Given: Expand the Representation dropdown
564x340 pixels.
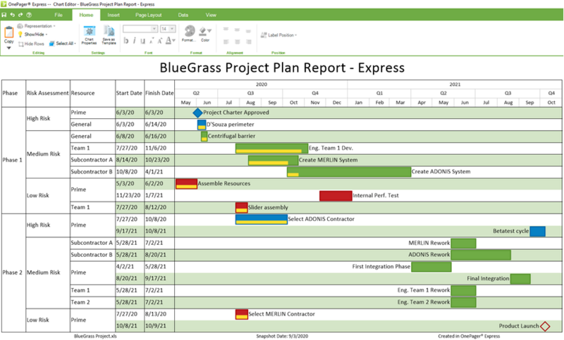Looking at the screenshot, I should pos(54,26).
